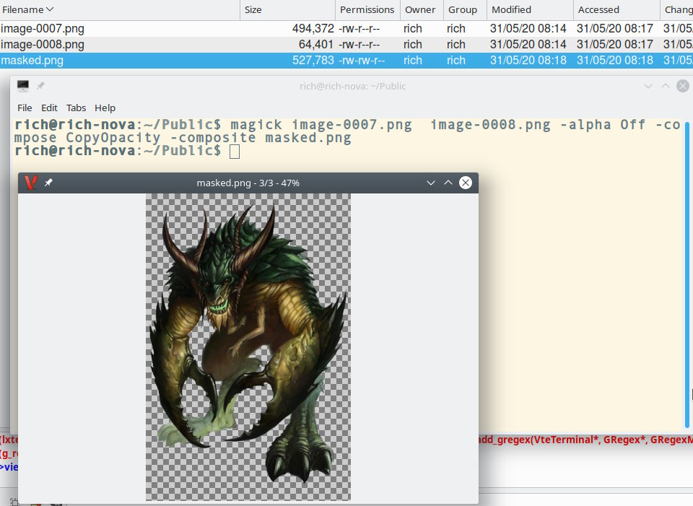
Task: Toggle the pin icon in masked.png viewer
Action: 48,183
